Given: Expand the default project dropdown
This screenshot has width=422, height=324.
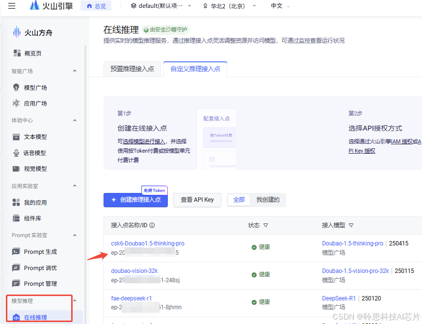Looking at the screenshot, I should point(160,6).
